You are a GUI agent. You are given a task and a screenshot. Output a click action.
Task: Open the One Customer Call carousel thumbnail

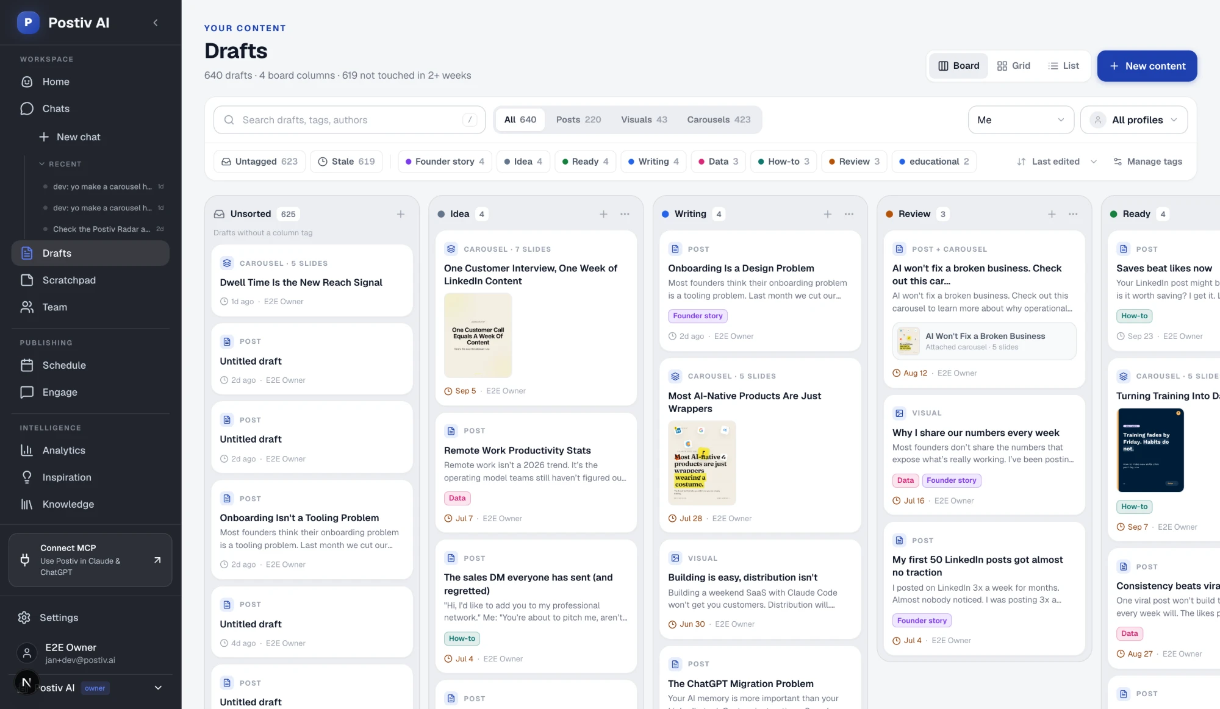[478, 335]
